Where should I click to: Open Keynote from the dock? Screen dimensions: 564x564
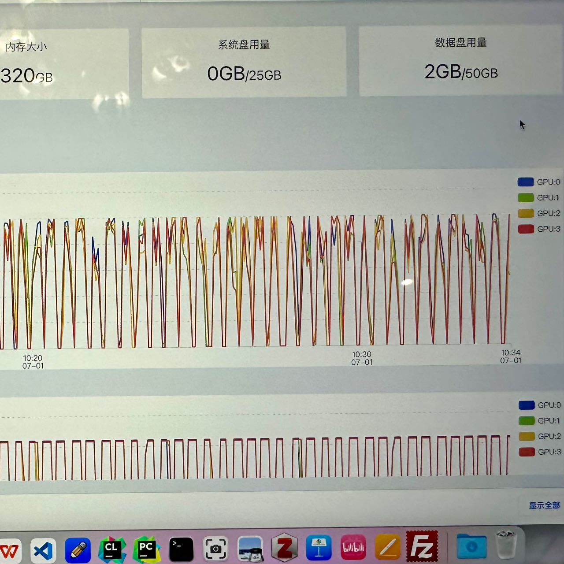click(319, 548)
